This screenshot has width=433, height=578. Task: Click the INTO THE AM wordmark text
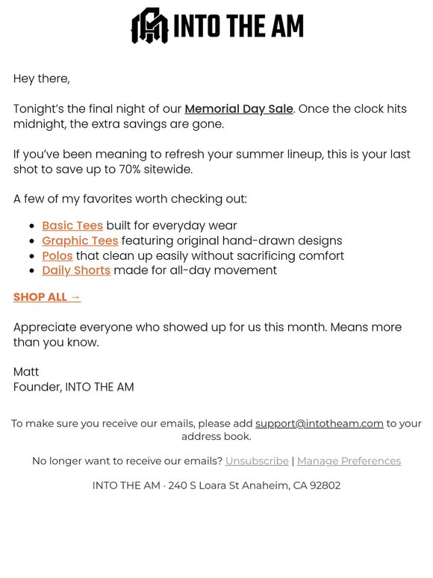[x=238, y=26]
